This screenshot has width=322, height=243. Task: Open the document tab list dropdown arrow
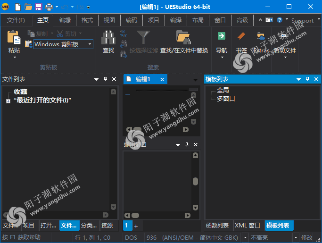pos(195,80)
